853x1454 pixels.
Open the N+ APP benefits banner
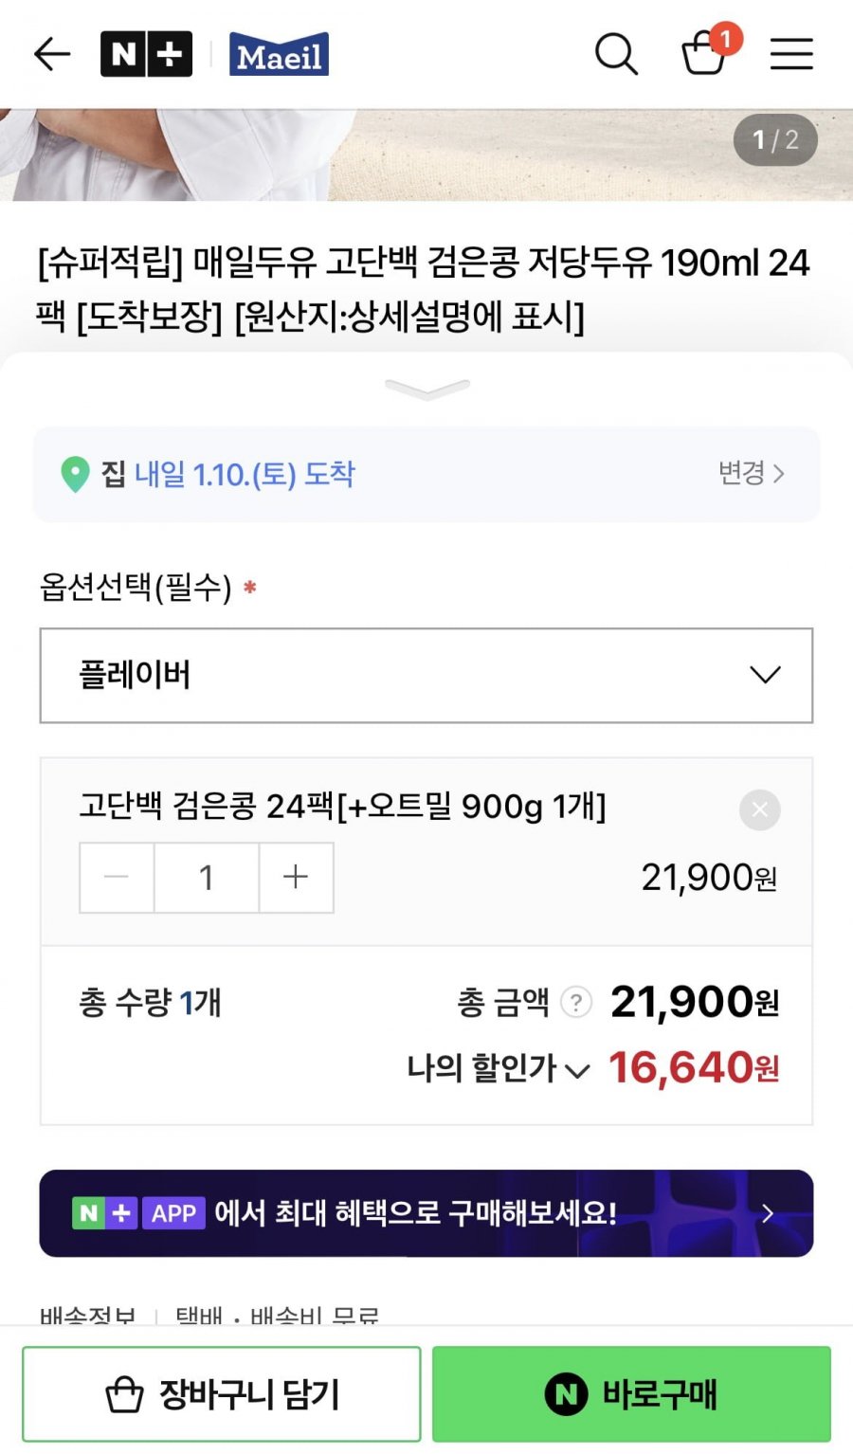coord(426,1212)
